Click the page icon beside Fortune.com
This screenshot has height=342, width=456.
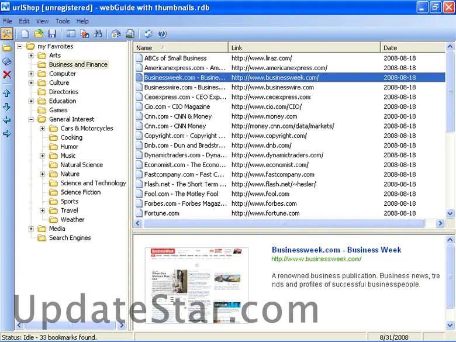click(x=139, y=213)
